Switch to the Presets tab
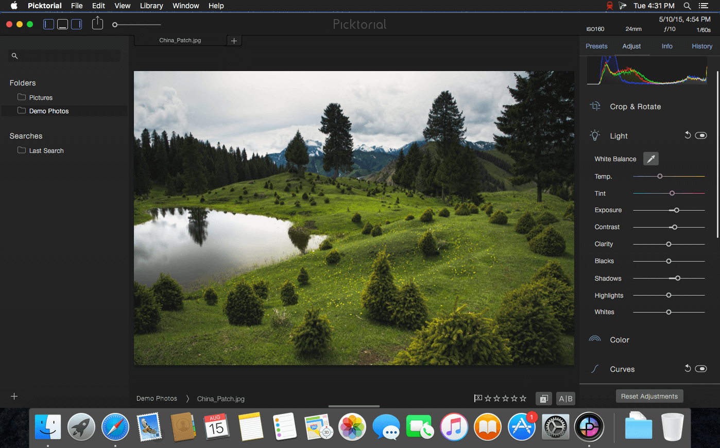Viewport: 720px width, 448px height. 596,46
